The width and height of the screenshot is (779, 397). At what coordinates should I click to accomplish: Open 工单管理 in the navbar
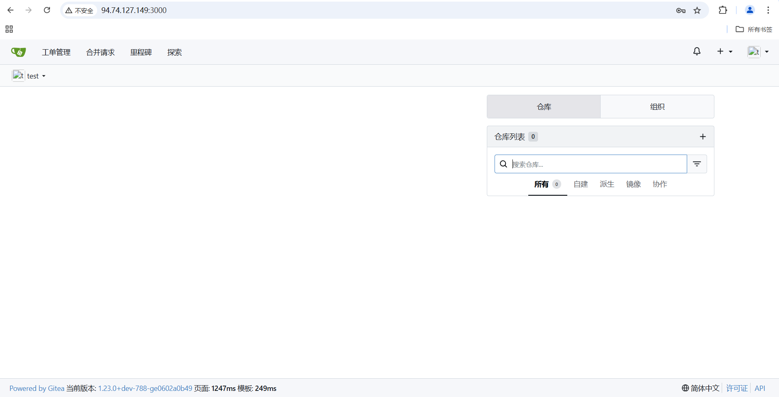click(x=56, y=52)
